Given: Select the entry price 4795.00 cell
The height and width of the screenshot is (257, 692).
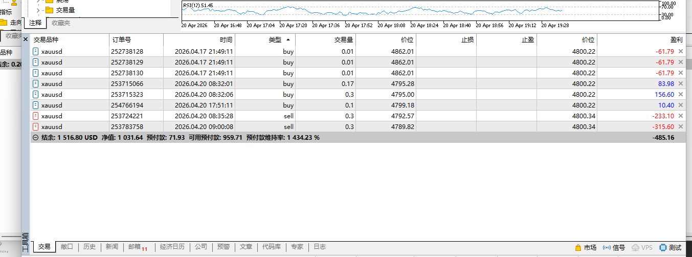Looking at the screenshot, I should [386, 94].
